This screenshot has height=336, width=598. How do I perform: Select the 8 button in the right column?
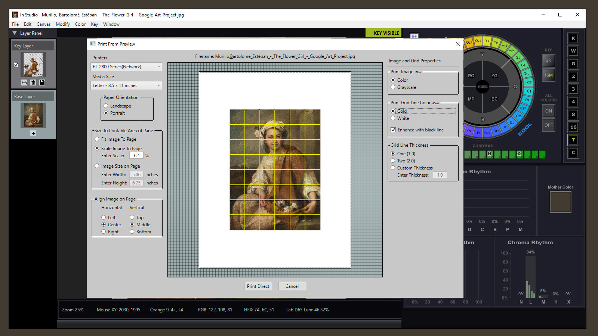[x=573, y=115]
